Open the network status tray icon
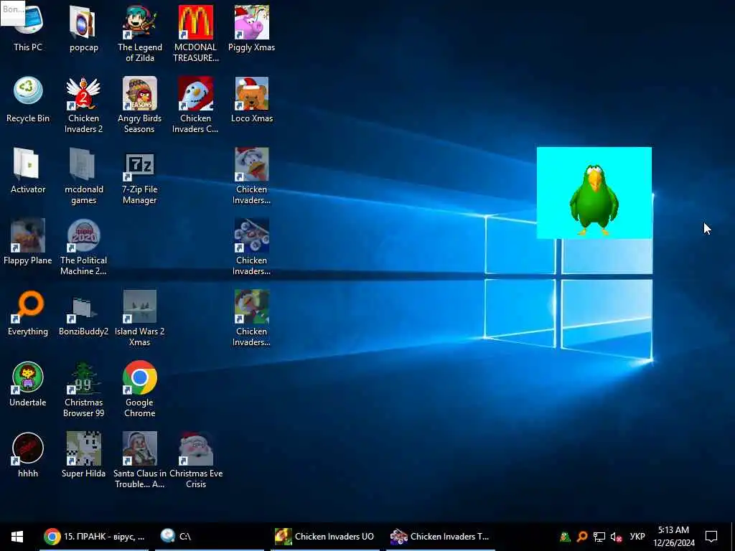 pyautogui.click(x=599, y=537)
